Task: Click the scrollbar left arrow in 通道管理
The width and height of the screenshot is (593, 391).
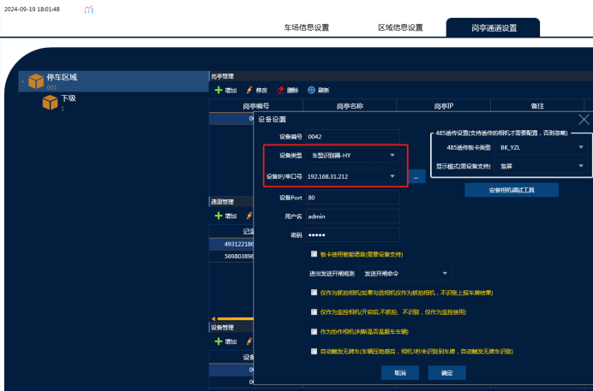Action: [x=213, y=319]
